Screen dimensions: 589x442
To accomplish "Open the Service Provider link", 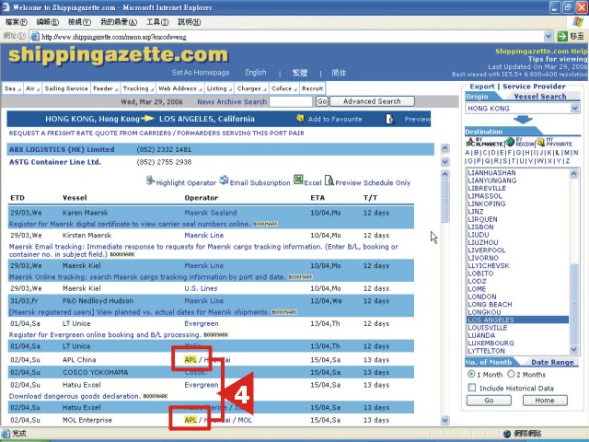I will coord(534,87).
